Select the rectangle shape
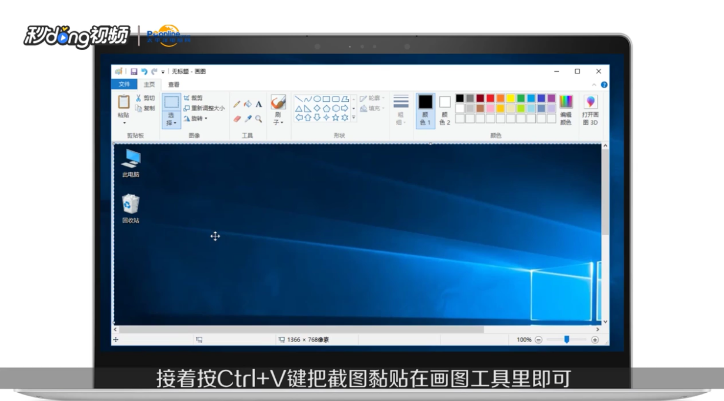This screenshot has width=724, height=401. point(326,99)
